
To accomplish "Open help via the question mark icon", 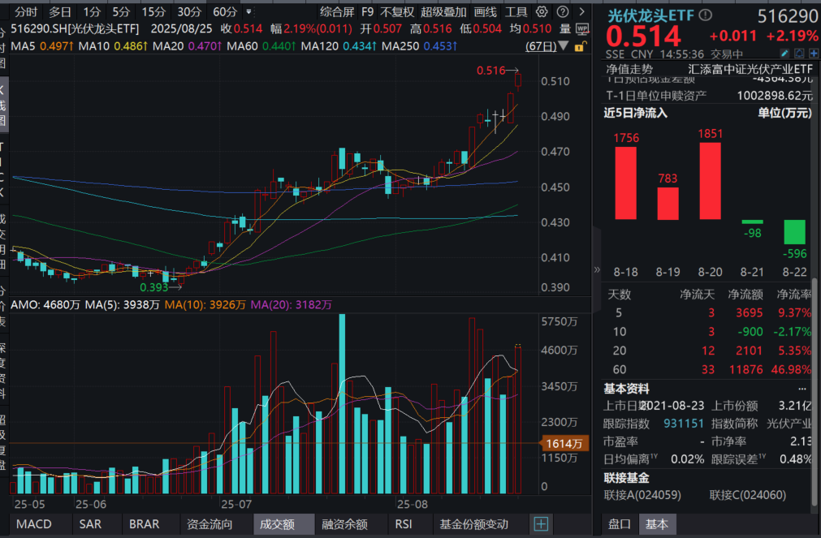I will (562, 11).
